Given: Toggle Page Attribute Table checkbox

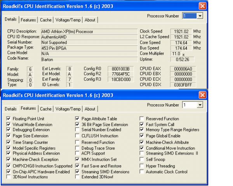Looking at the screenshot, I should (77, 119).
